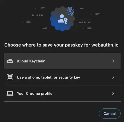Click the person with key passkey icon
Image resolution: width=124 pixels, height=122 pixels.
coord(63,19)
